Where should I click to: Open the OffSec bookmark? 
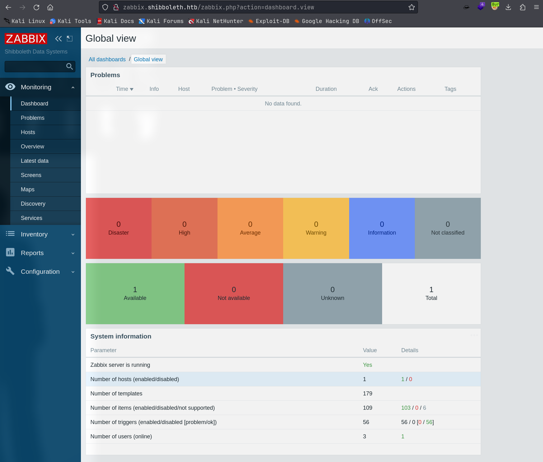click(378, 21)
